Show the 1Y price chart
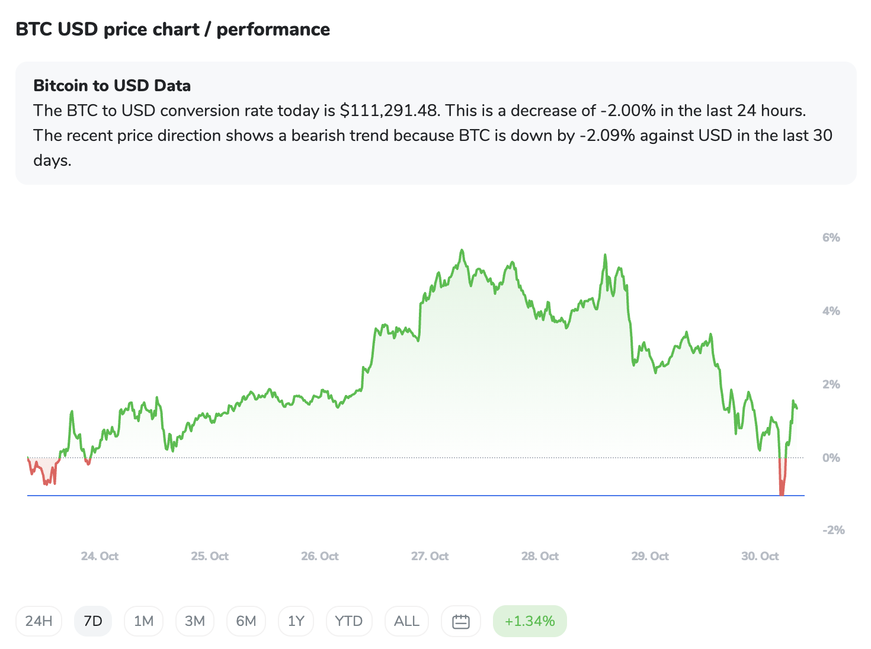871x649 pixels. 296,621
